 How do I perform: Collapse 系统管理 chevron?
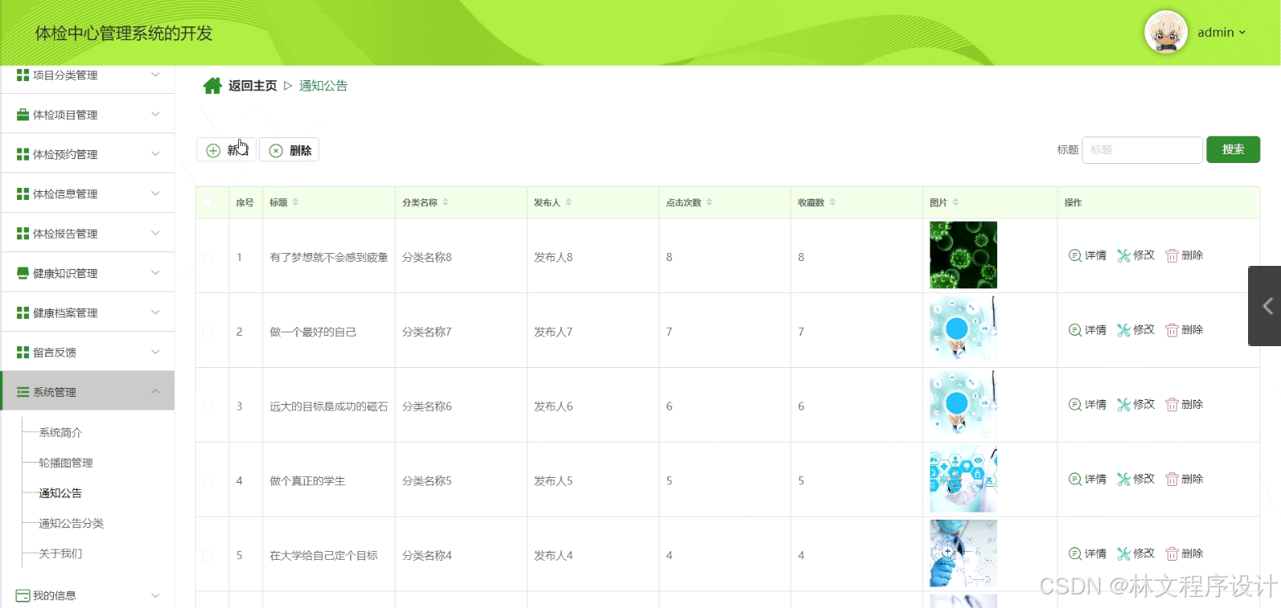pyautogui.click(x=155, y=391)
